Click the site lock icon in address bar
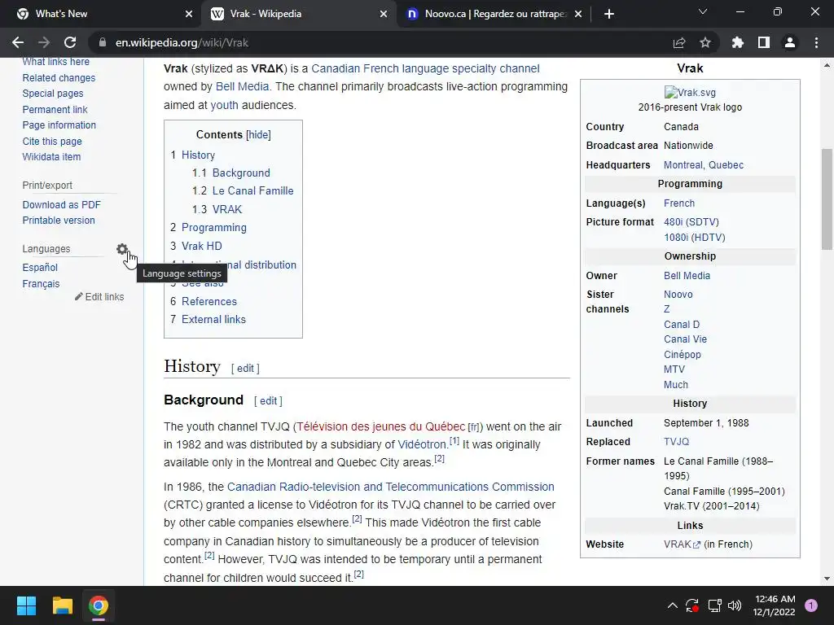The image size is (834, 625). (x=102, y=42)
